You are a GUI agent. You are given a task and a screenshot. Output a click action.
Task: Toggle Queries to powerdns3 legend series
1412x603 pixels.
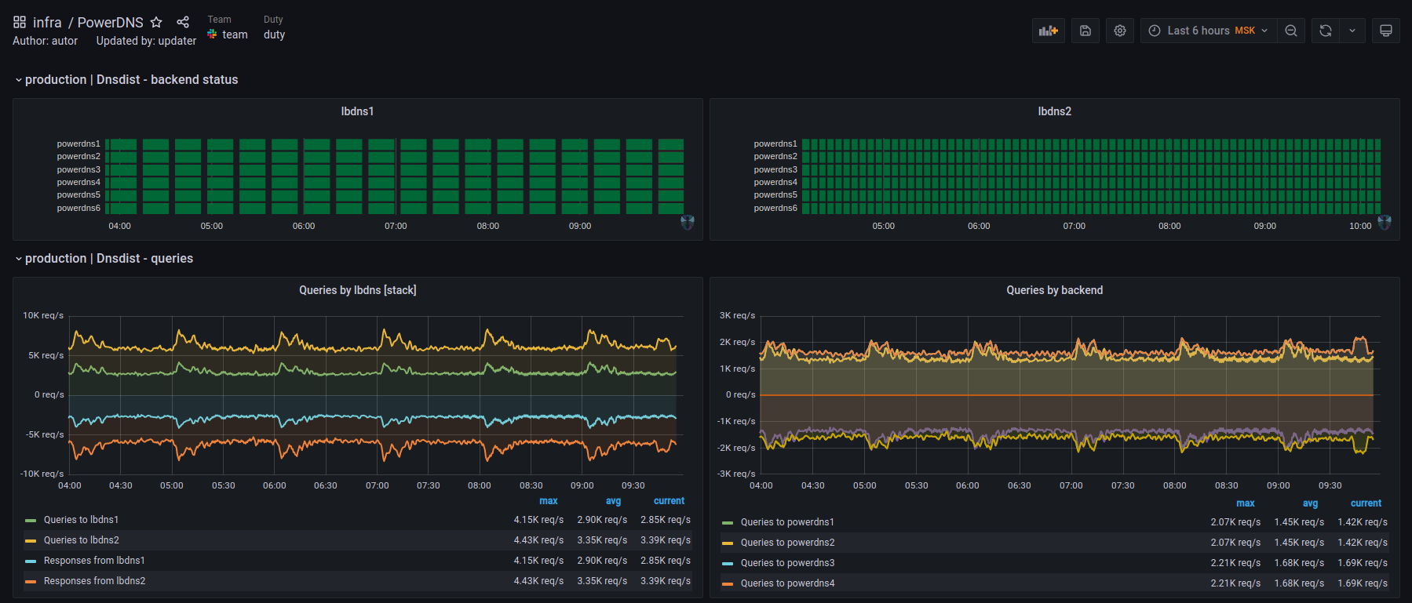[787, 563]
